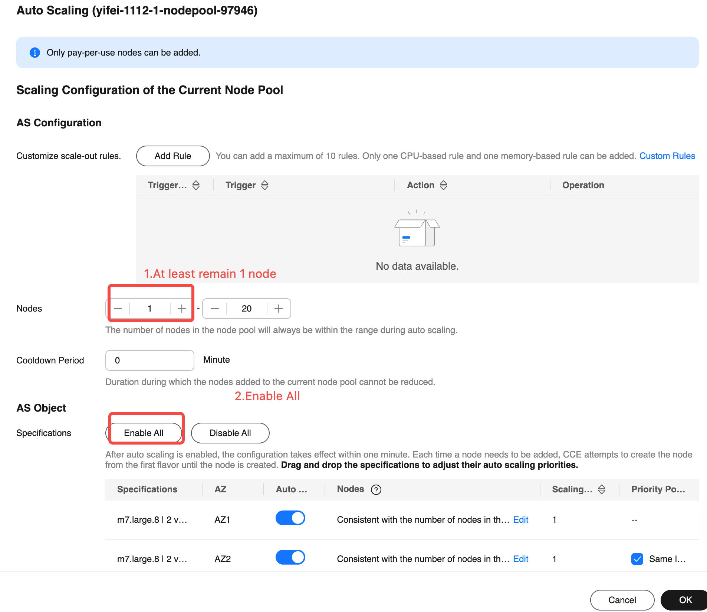707x612 pixels.
Task: Click the Auto ... column header
Action: (x=292, y=489)
